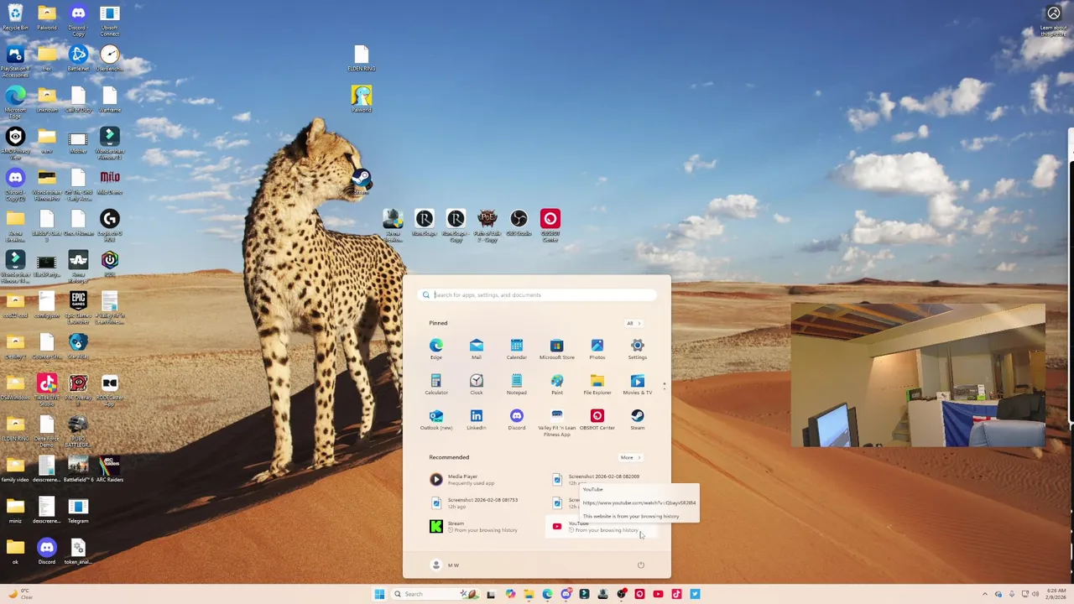Click 'Learn about this picture' desktop icon
Viewport: 1074px width, 604px height.
(1054, 21)
